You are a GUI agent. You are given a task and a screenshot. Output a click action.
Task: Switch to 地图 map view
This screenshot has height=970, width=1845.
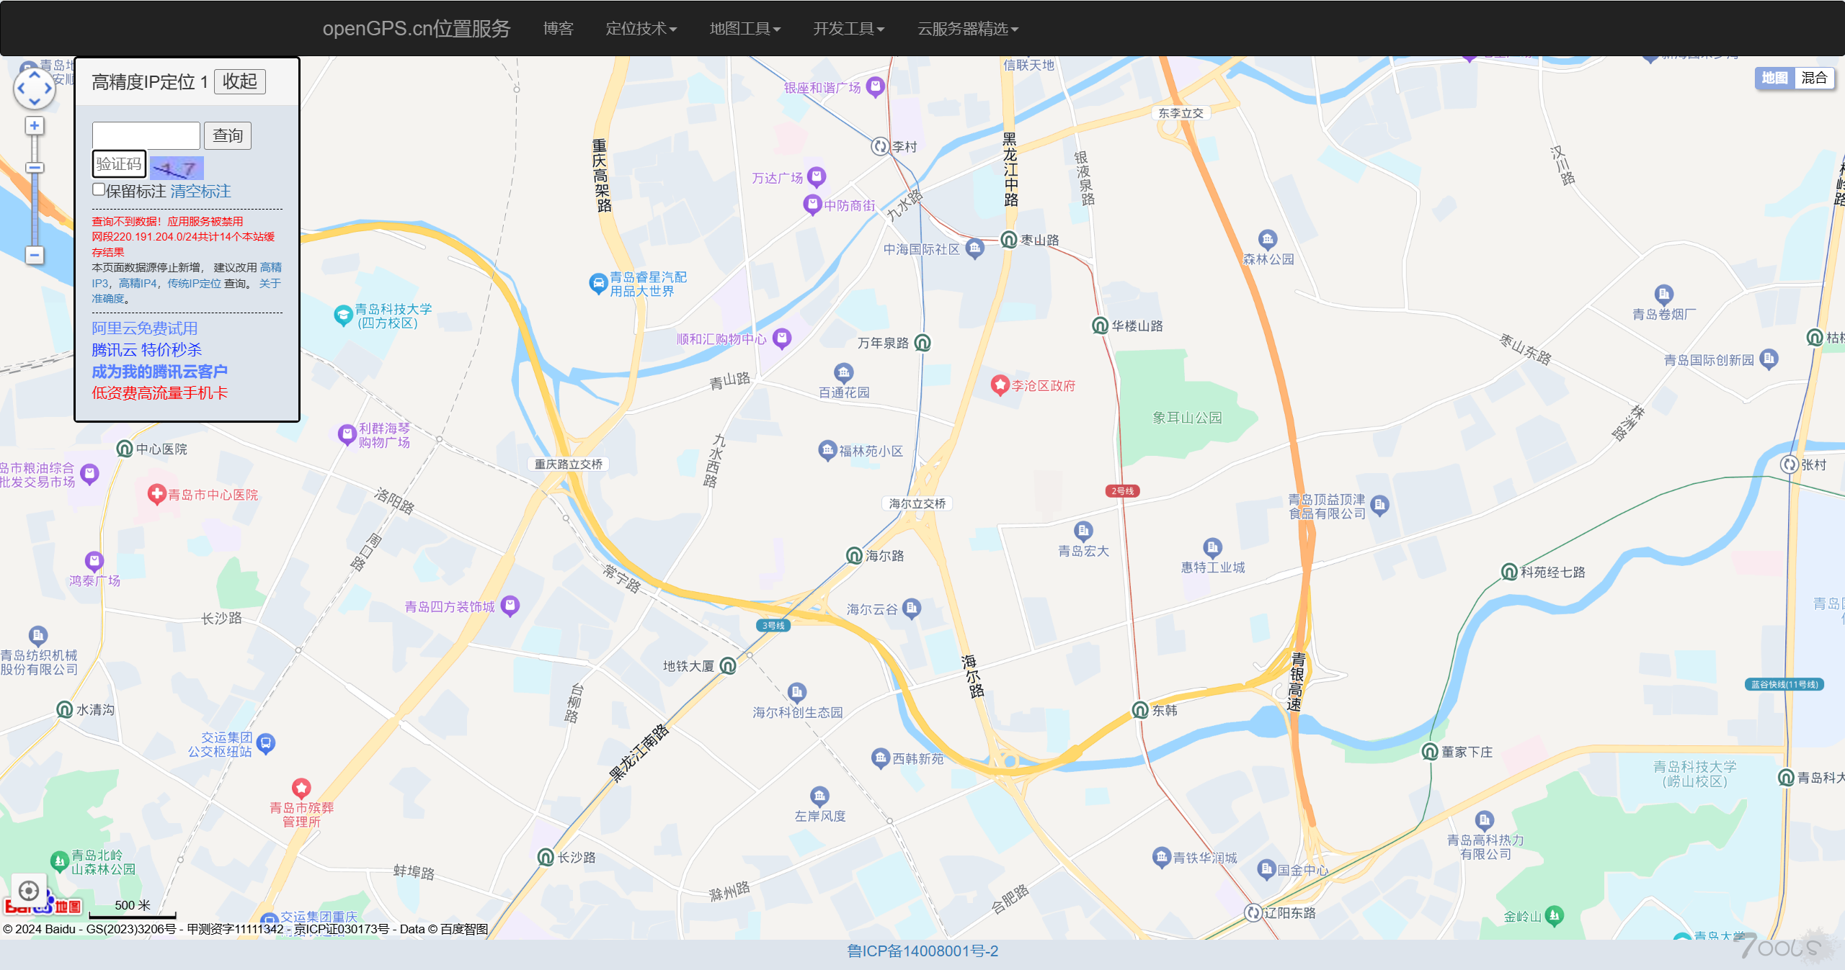(x=1774, y=78)
